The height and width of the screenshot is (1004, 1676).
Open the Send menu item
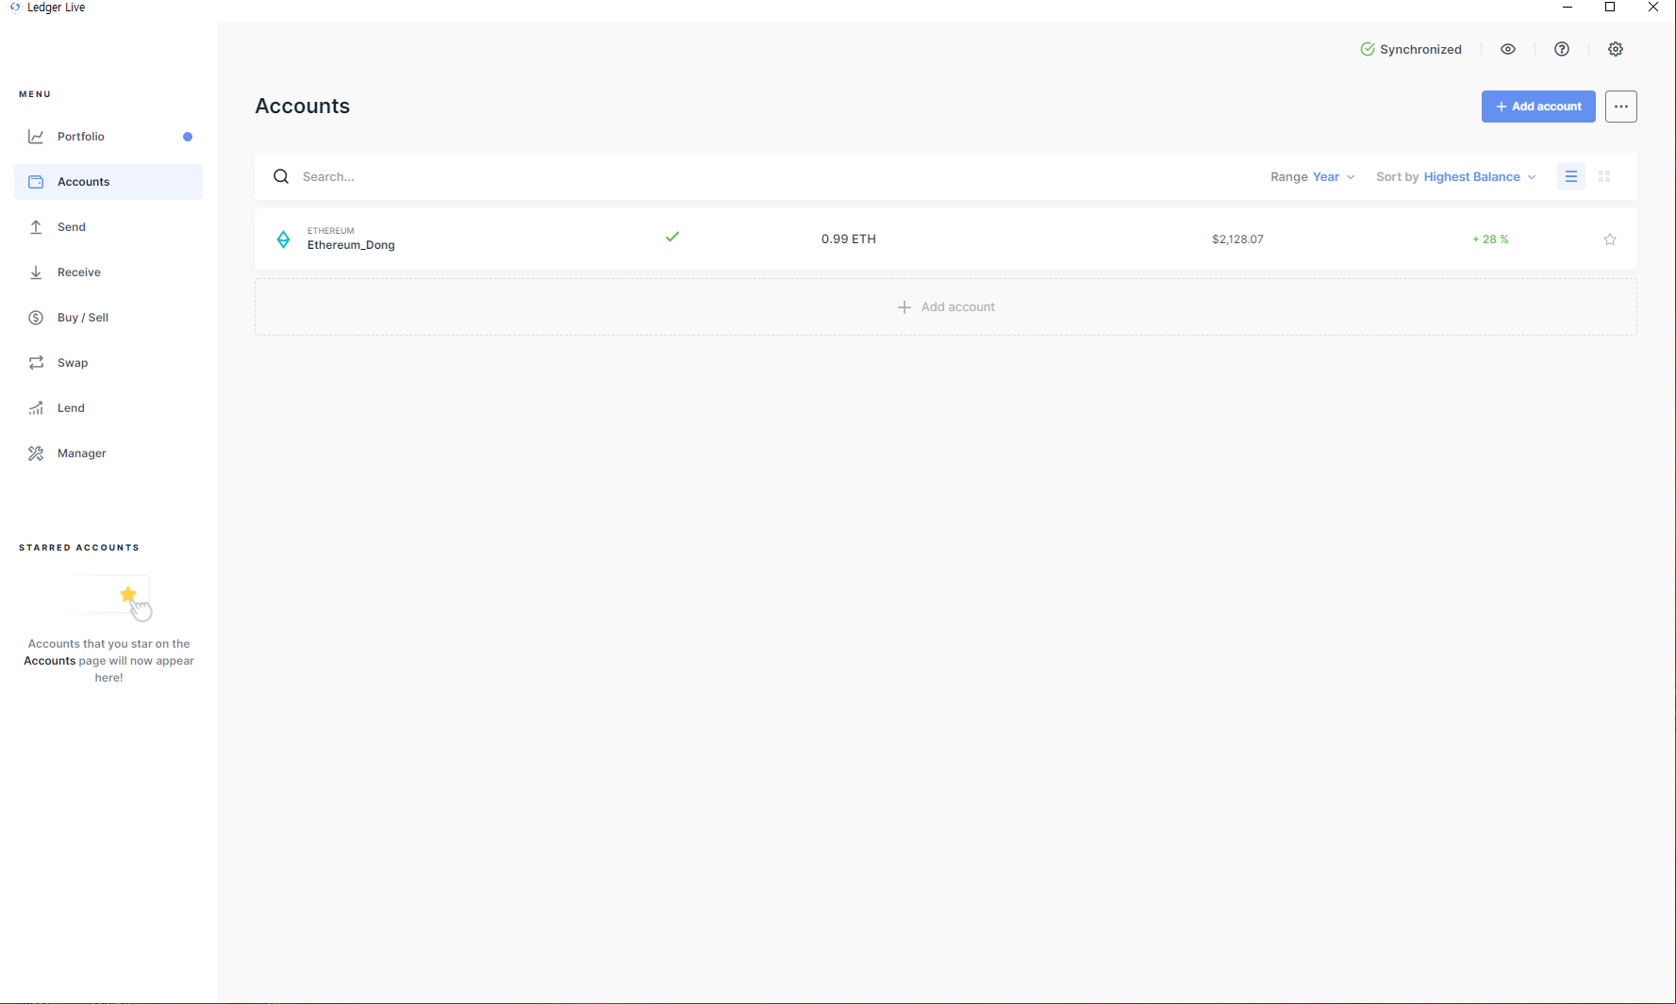[x=108, y=227]
